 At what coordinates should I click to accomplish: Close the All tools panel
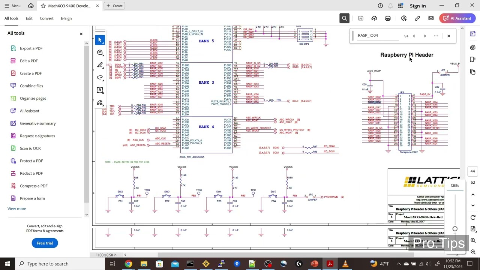click(81, 34)
